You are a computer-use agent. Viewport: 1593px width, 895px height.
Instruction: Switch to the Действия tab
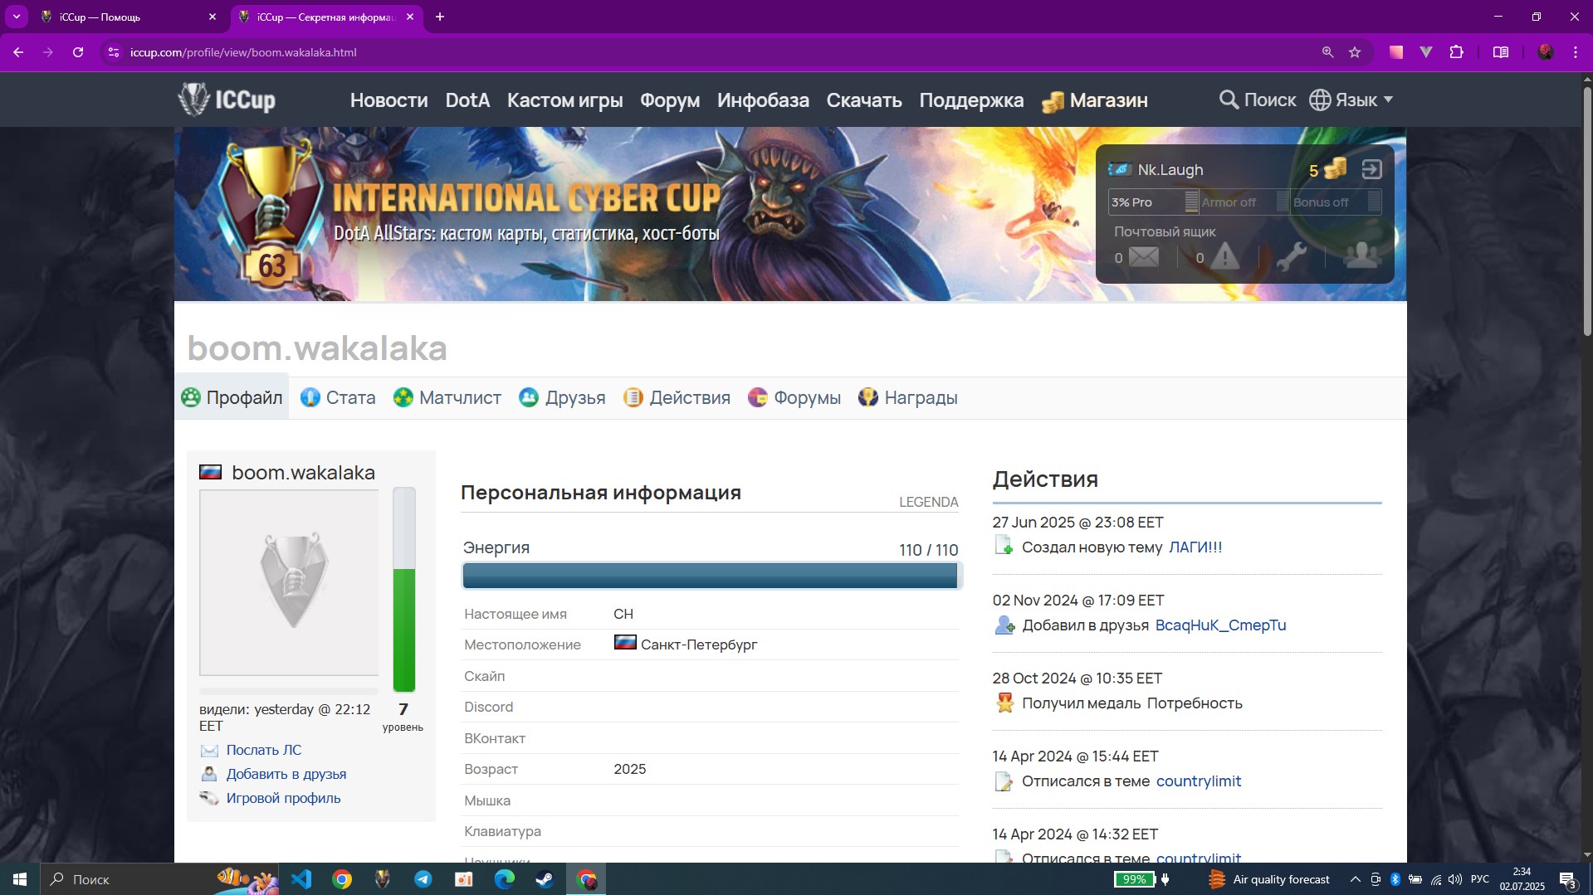[677, 397]
